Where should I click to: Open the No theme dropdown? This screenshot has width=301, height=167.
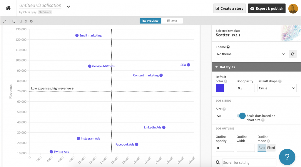(251, 54)
